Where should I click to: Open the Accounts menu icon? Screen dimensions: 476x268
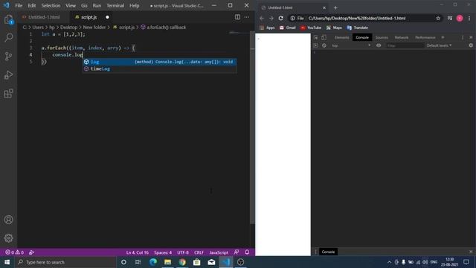click(8, 220)
